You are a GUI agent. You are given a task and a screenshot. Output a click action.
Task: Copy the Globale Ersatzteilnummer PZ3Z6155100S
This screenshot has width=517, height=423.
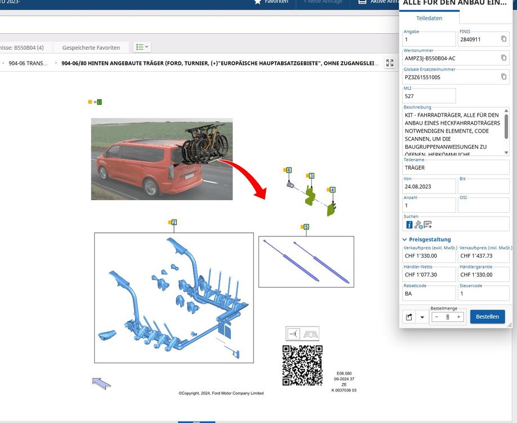coord(503,77)
